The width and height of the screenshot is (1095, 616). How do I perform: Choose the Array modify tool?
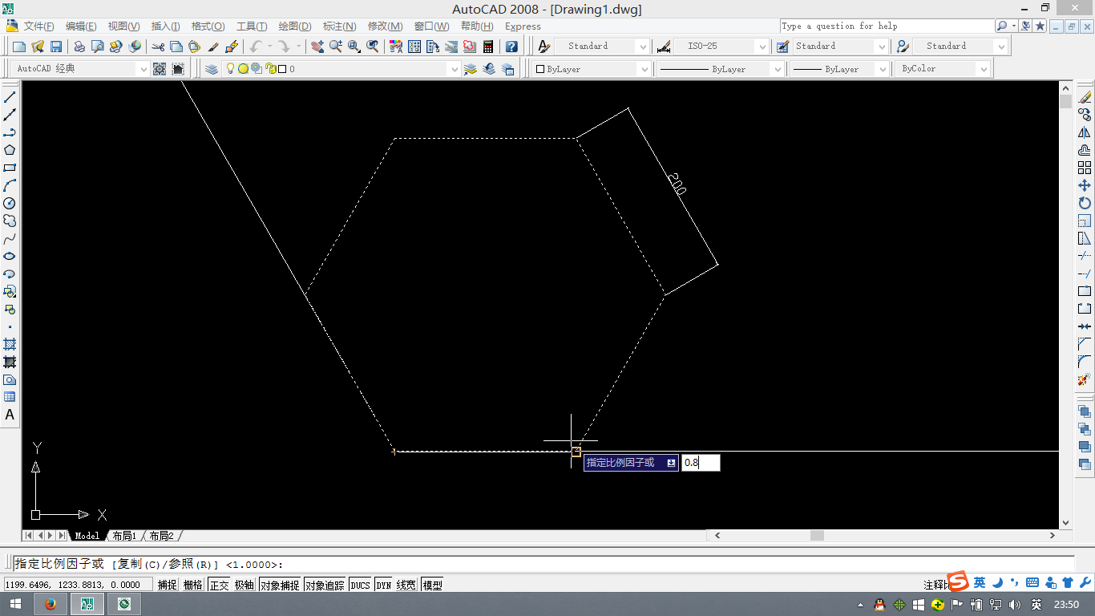pos(1085,168)
